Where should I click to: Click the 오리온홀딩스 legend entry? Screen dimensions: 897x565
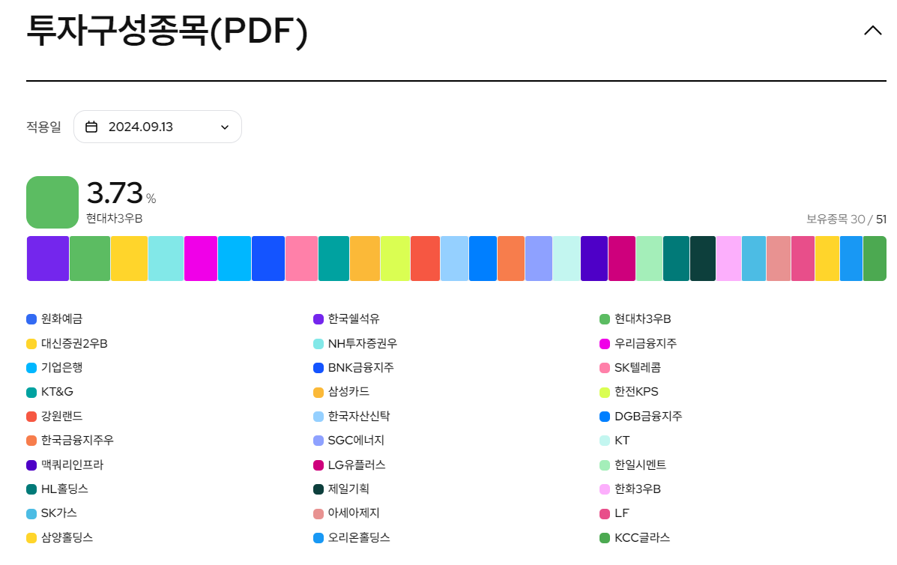coord(351,537)
